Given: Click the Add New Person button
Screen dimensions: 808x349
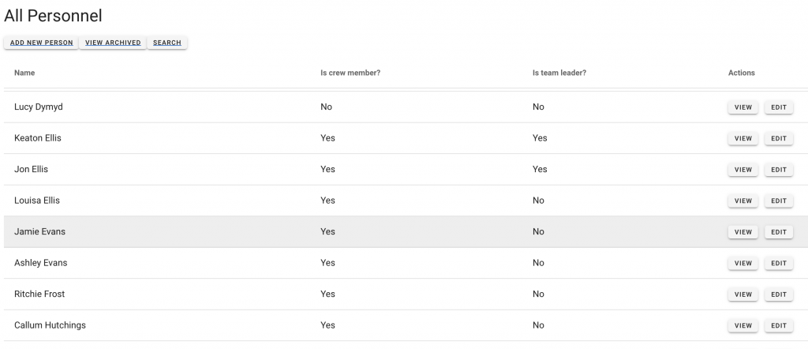Looking at the screenshot, I should click(x=41, y=43).
